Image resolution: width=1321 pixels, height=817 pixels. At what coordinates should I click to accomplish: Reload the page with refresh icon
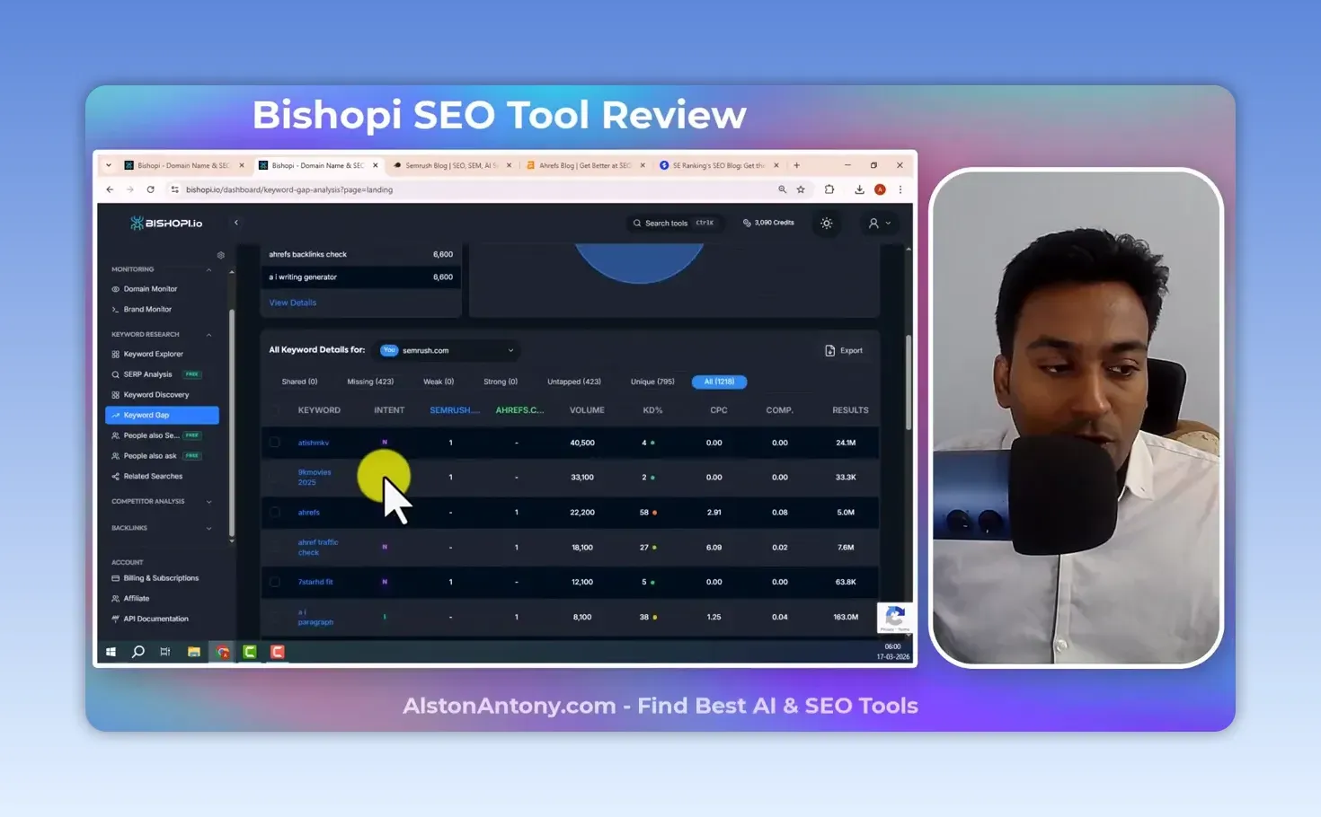point(150,189)
